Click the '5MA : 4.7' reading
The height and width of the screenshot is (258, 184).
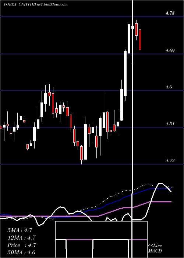tap(20, 230)
